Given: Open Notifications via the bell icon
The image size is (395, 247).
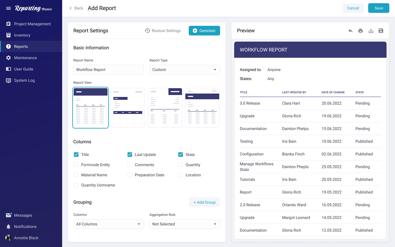Looking at the screenshot, I should (x=8, y=227).
